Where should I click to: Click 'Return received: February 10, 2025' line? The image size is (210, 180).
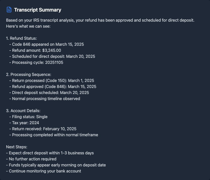point(44,129)
